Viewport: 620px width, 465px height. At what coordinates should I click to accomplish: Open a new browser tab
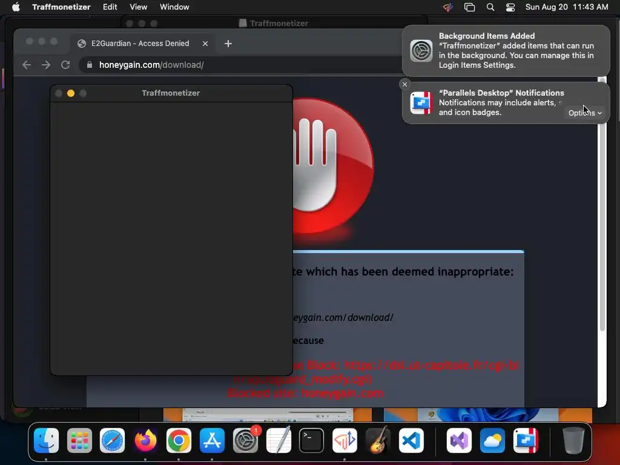[228, 44]
